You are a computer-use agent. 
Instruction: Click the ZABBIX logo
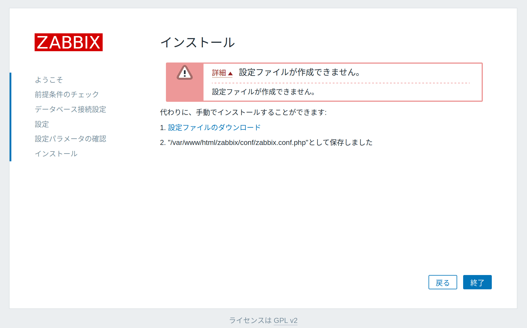point(68,42)
